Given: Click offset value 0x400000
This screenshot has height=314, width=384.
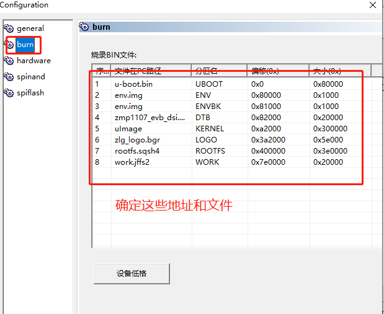Looking at the screenshot, I should 268,151.
